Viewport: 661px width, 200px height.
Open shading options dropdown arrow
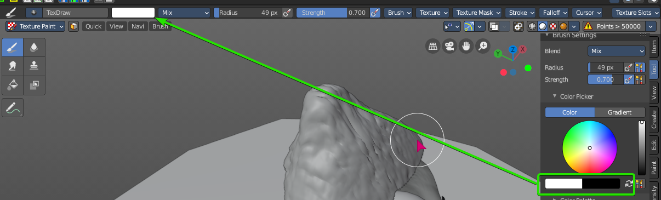574,26
